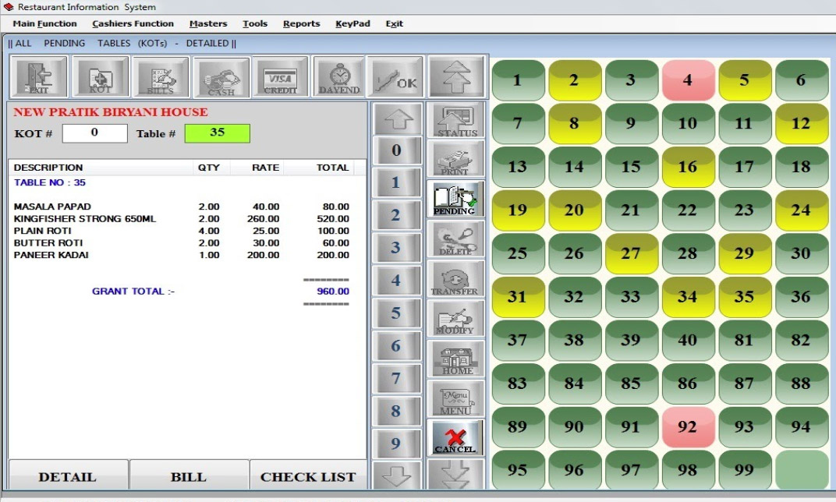This screenshot has width=836, height=502.
Task: Open the CHECK LIST button
Action: point(308,477)
